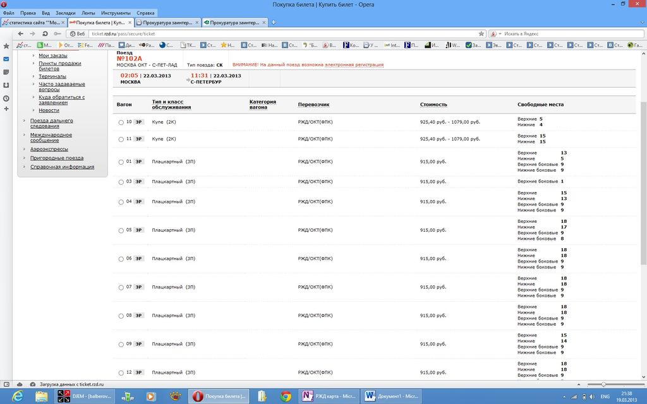Click the page zoom slider in the status bar
The image size is (647, 404).
click(603, 384)
